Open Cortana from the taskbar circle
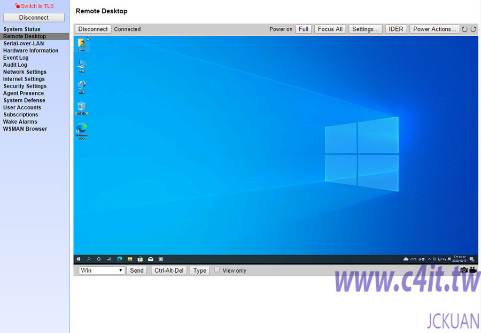The width and height of the screenshot is (481, 333). coord(99,259)
